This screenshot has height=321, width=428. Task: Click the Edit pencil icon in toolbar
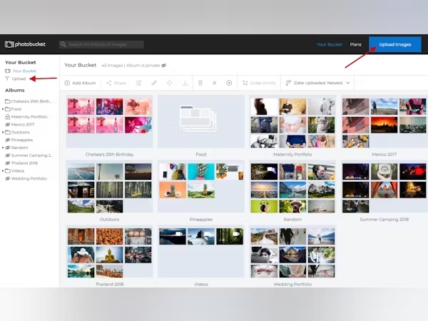click(154, 83)
